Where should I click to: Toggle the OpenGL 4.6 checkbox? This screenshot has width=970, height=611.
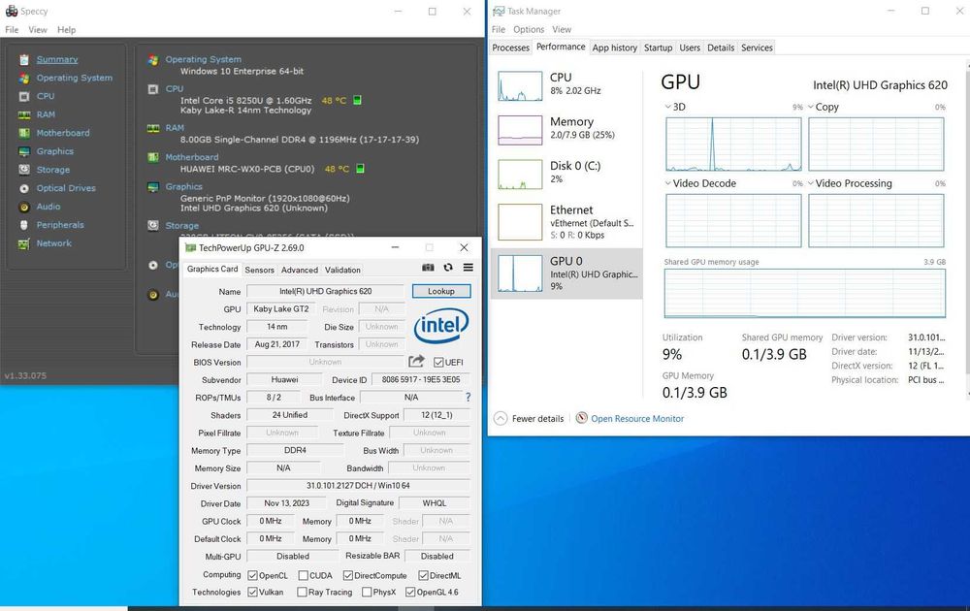pyautogui.click(x=410, y=593)
